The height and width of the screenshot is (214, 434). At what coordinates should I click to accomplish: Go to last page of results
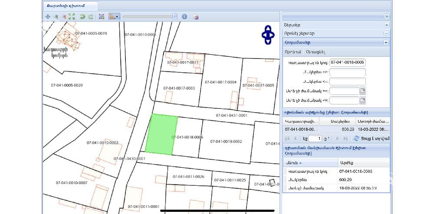click(345, 138)
